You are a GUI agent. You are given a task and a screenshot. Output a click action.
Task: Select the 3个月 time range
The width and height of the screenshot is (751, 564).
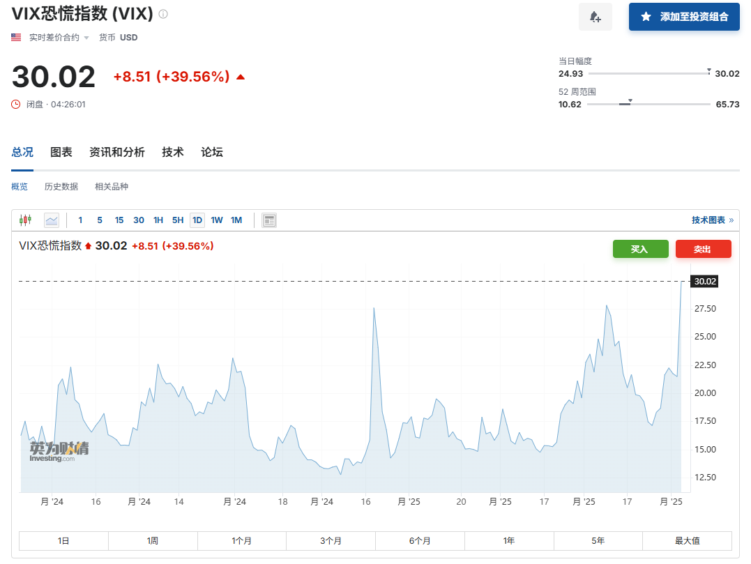331,541
